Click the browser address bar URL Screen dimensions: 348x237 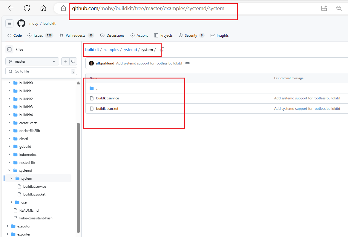click(148, 8)
